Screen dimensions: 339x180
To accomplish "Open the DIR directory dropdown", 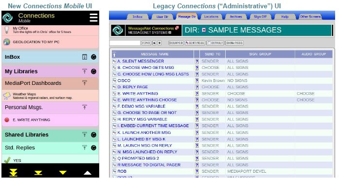I will (204, 30).
